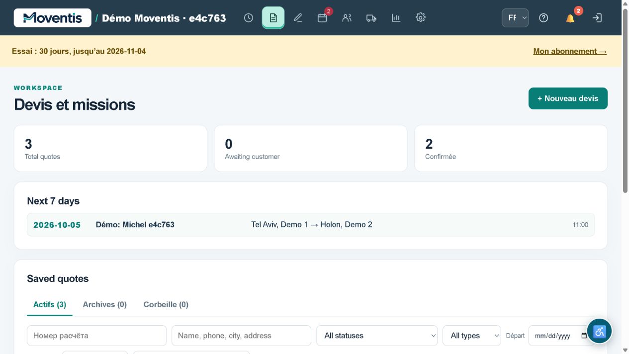Click the Confirmée stat card

point(511,148)
